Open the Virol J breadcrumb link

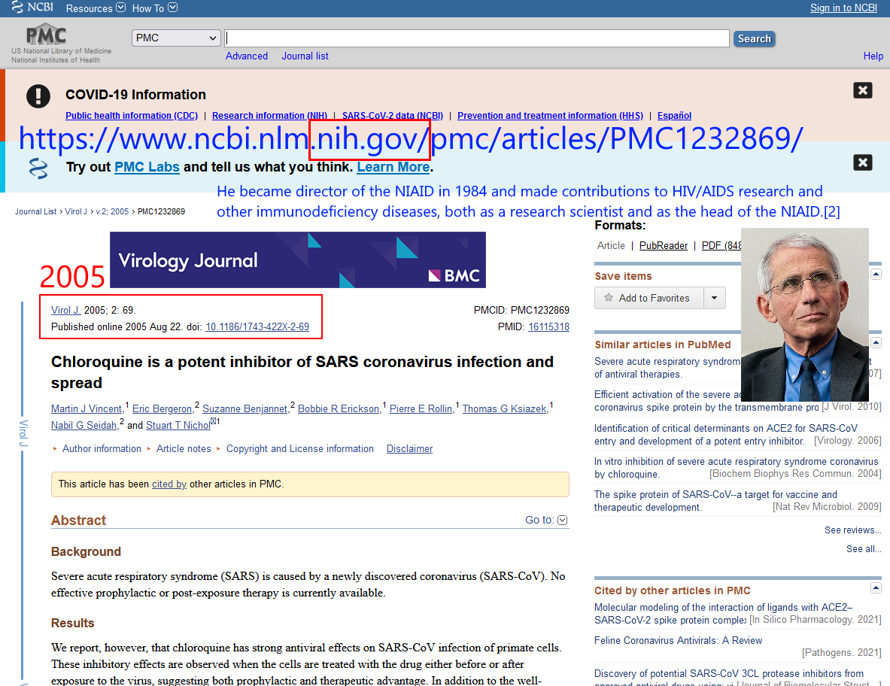tap(76, 211)
